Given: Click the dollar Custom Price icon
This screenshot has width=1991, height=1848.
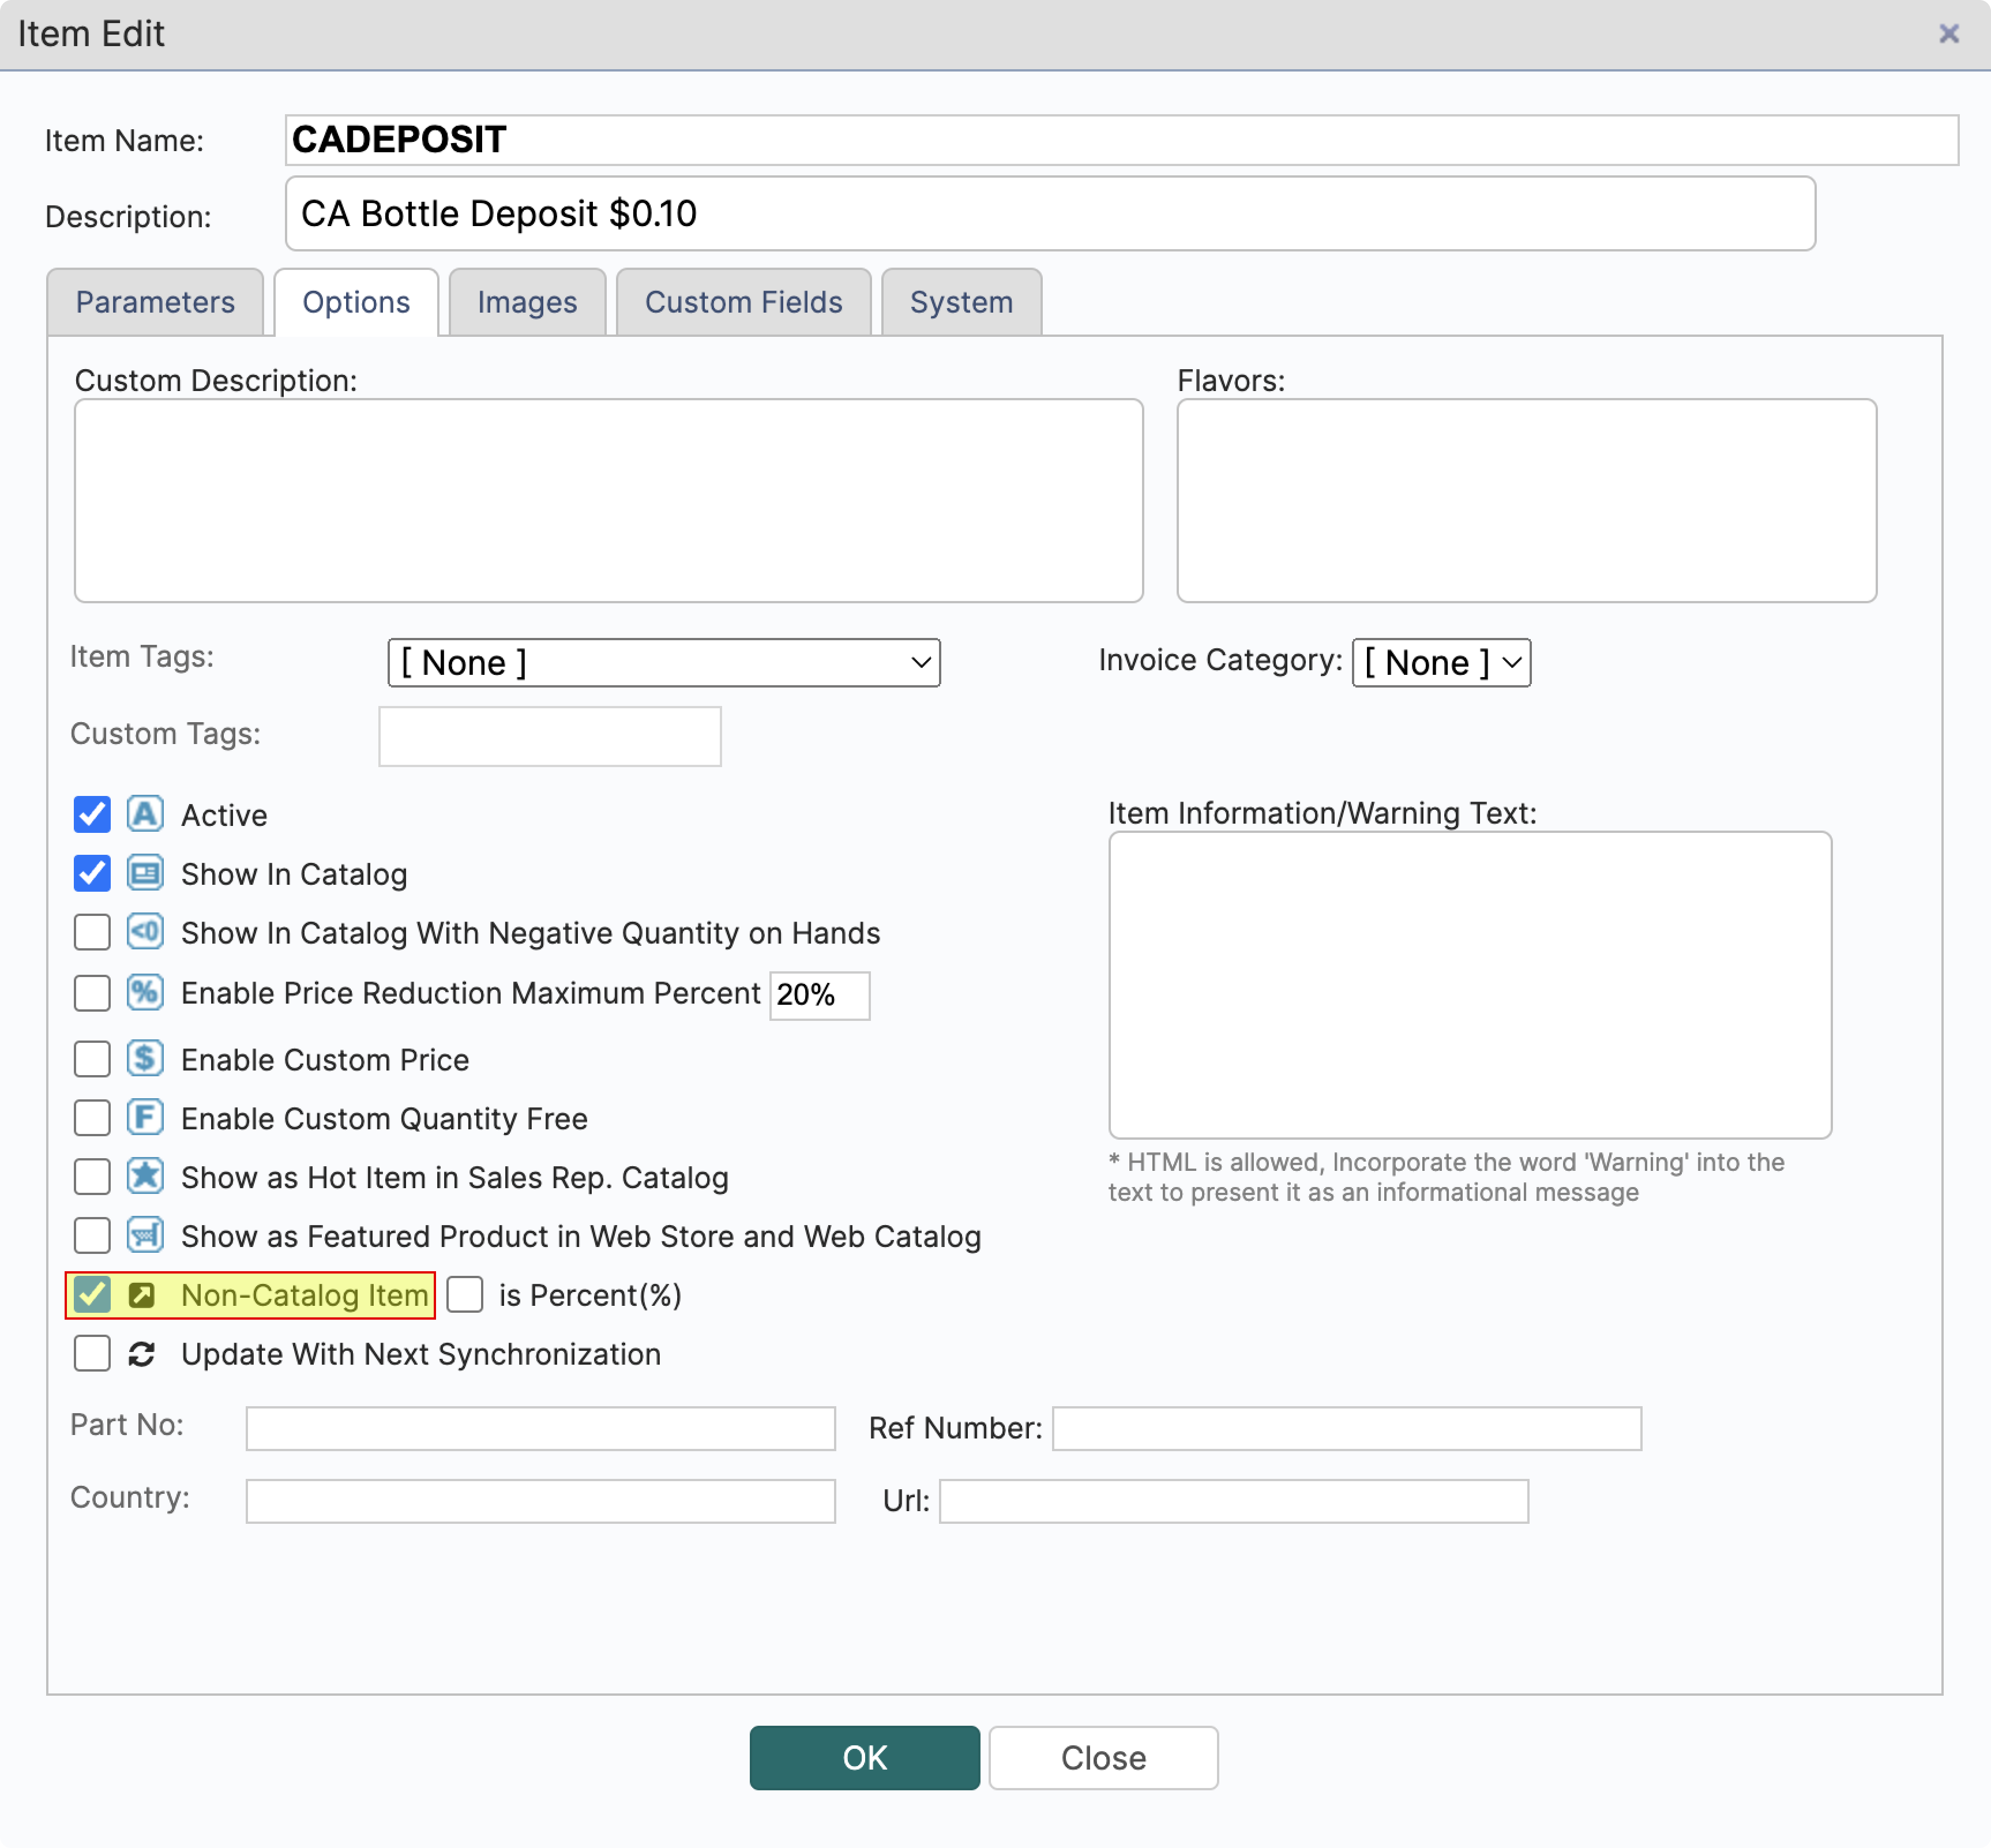Looking at the screenshot, I should pos(145,1059).
